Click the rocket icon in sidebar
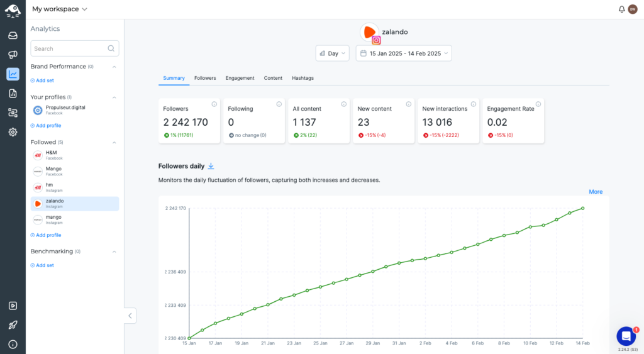Screen dimensions: 644x354 coord(13,325)
